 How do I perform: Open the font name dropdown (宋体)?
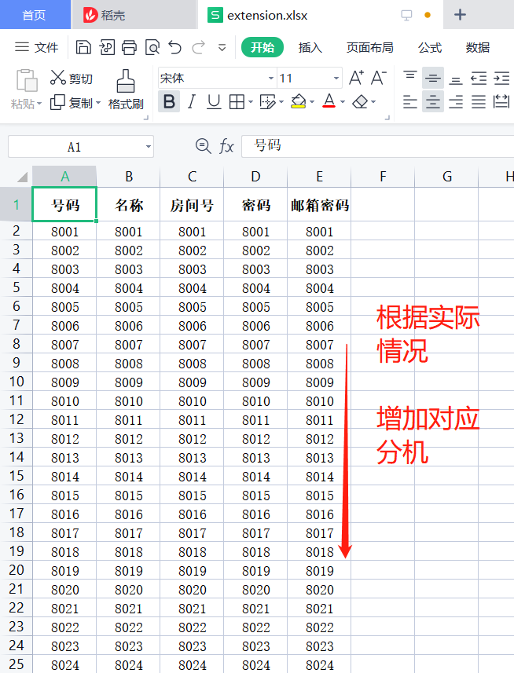(271, 79)
